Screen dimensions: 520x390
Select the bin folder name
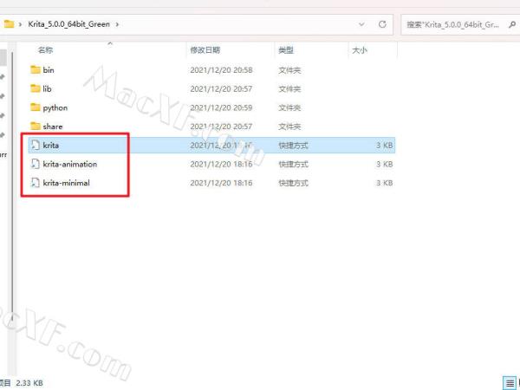[x=49, y=70]
